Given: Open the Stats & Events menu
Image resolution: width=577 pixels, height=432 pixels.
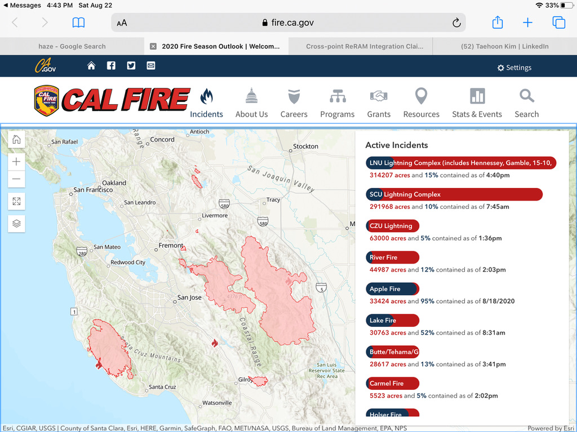Looking at the screenshot, I should click(x=477, y=104).
